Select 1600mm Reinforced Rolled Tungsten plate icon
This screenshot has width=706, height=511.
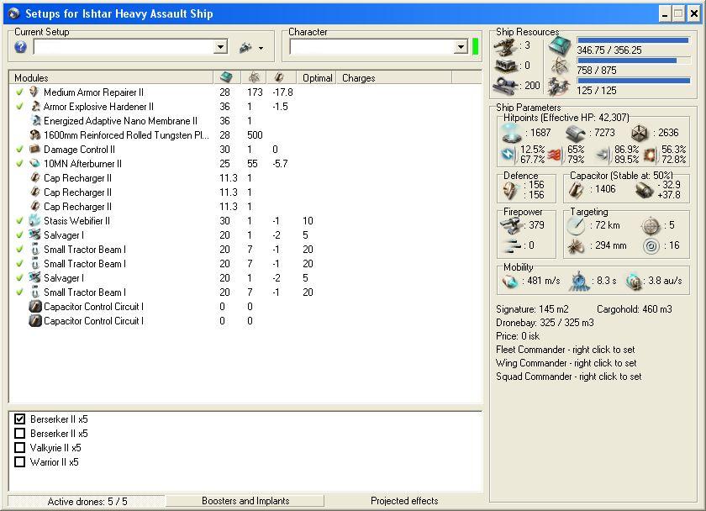[x=34, y=134]
